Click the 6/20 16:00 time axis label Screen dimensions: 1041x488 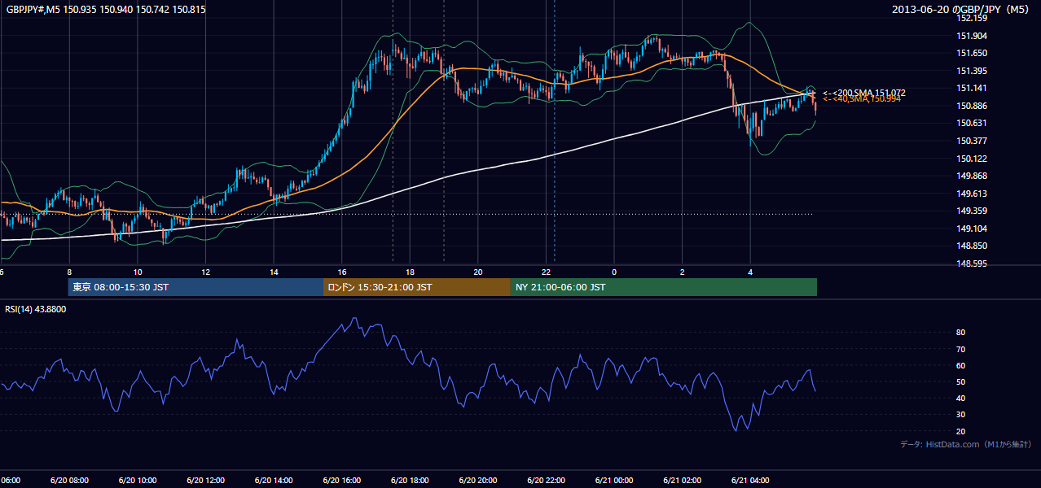[x=341, y=481]
